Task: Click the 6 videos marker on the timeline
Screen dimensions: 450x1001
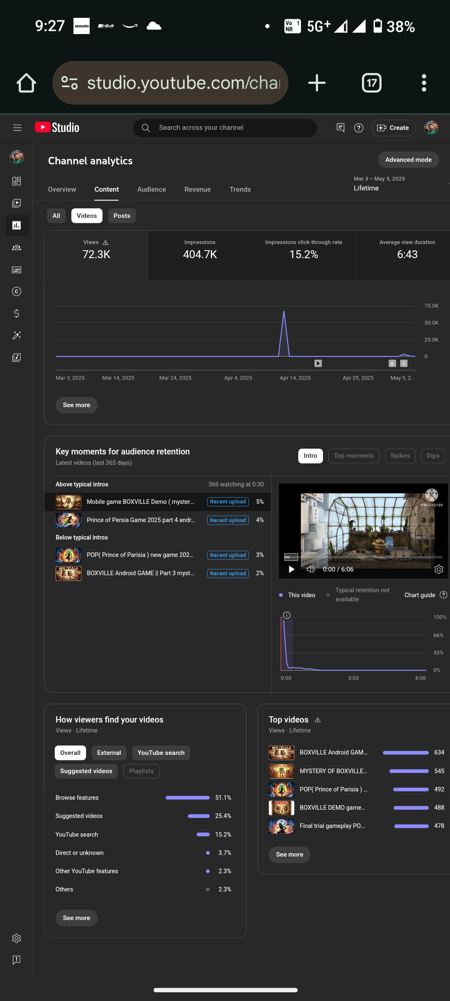Action: pyautogui.click(x=392, y=364)
